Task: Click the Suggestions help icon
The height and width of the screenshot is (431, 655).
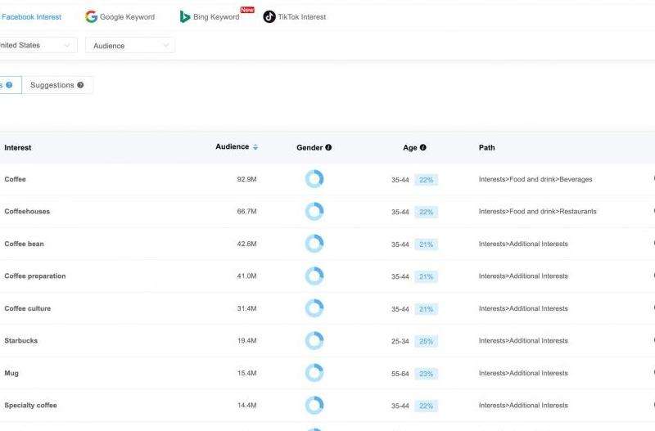Action: point(80,85)
